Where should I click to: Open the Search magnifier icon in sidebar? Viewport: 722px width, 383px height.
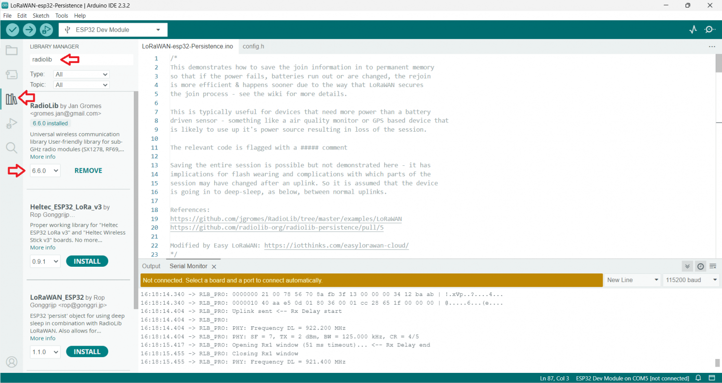click(12, 148)
